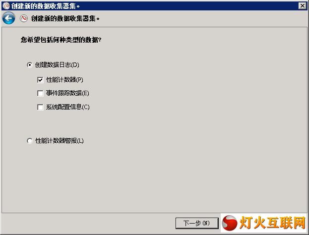The width and height of the screenshot is (309, 235).
Task: Click the 性能计数器(P) label text
Action: point(64,80)
